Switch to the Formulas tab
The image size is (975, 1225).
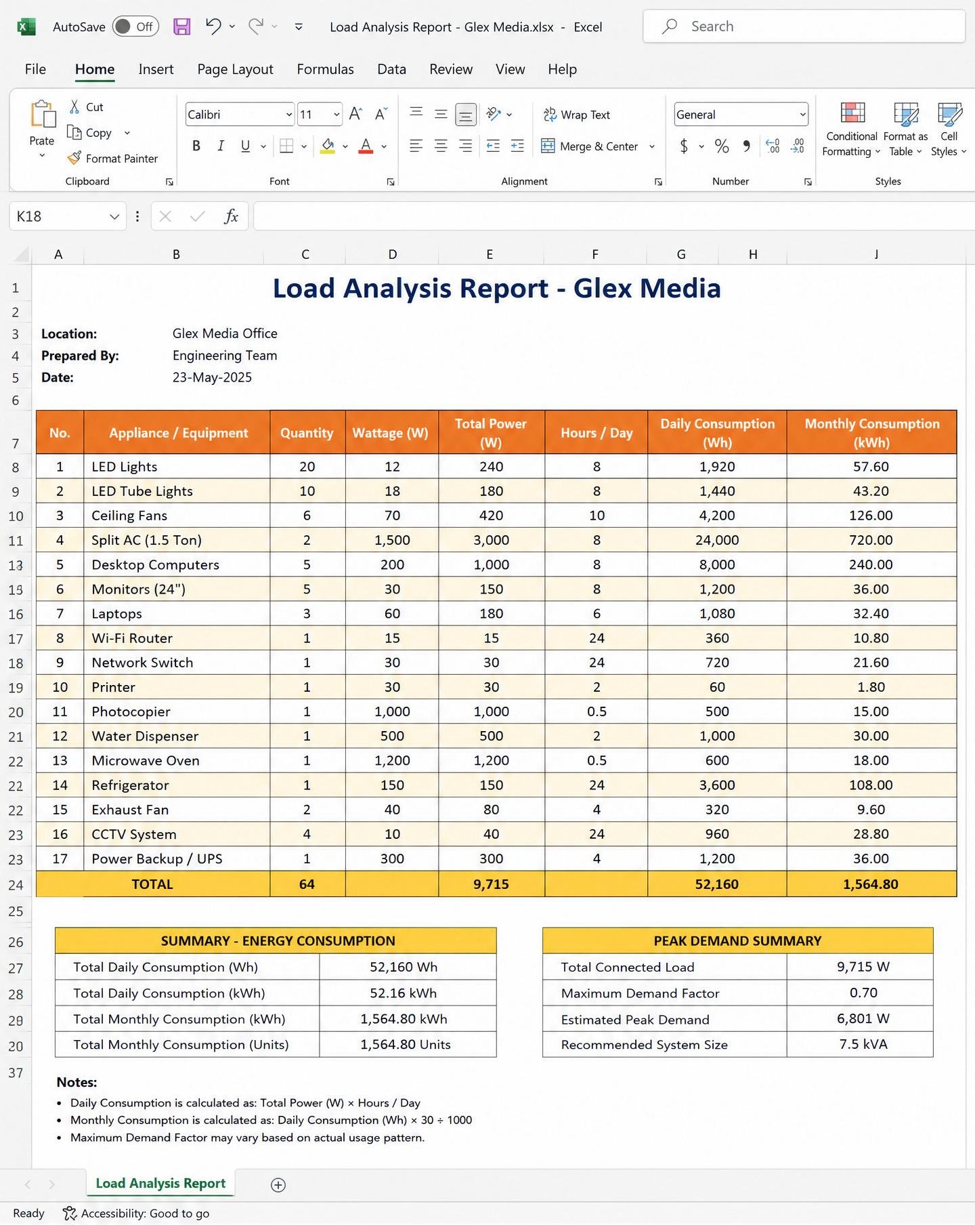(325, 69)
